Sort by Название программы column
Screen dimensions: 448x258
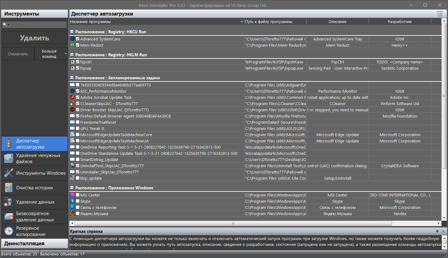pyautogui.click(x=156, y=21)
